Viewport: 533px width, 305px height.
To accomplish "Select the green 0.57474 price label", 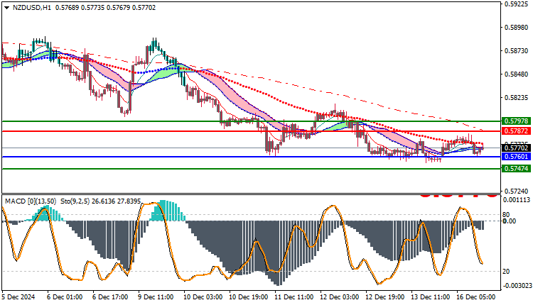I will pos(516,169).
